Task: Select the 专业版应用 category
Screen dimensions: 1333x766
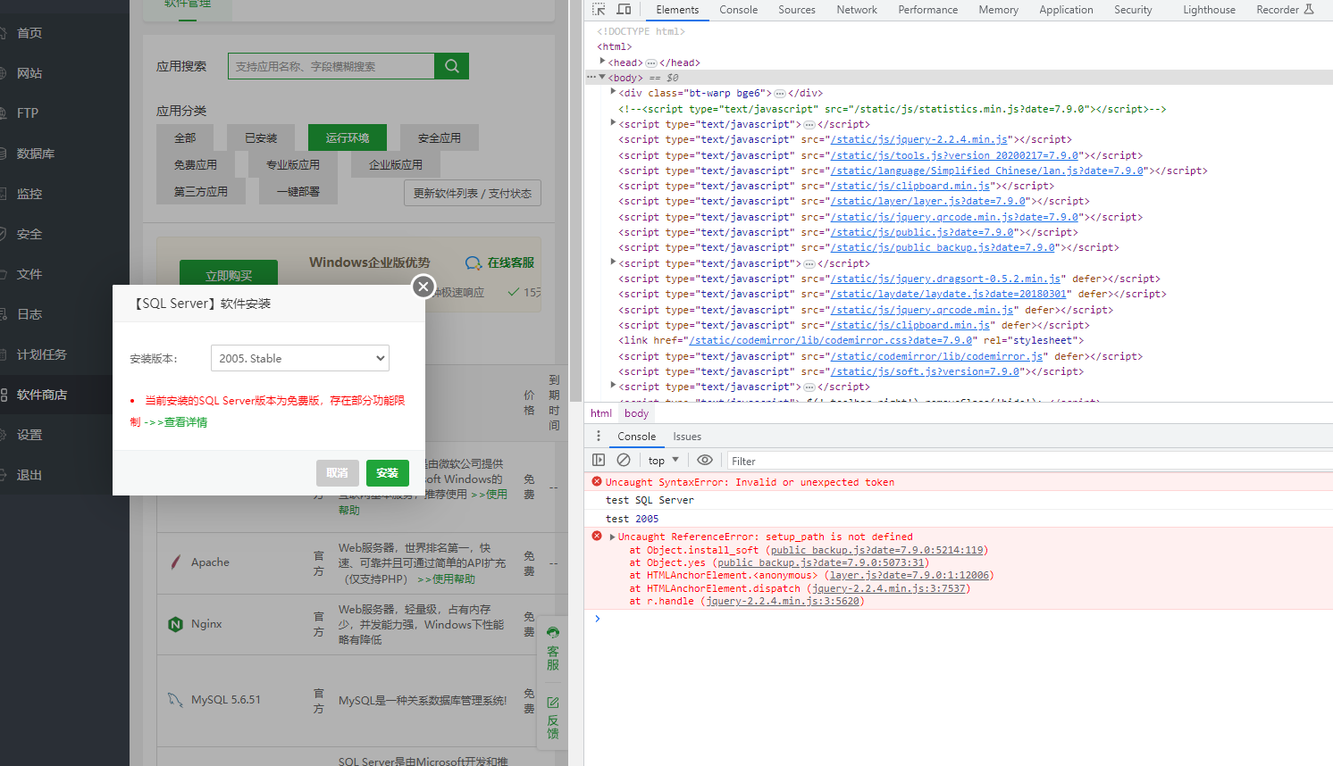Action: tap(293, 164)
